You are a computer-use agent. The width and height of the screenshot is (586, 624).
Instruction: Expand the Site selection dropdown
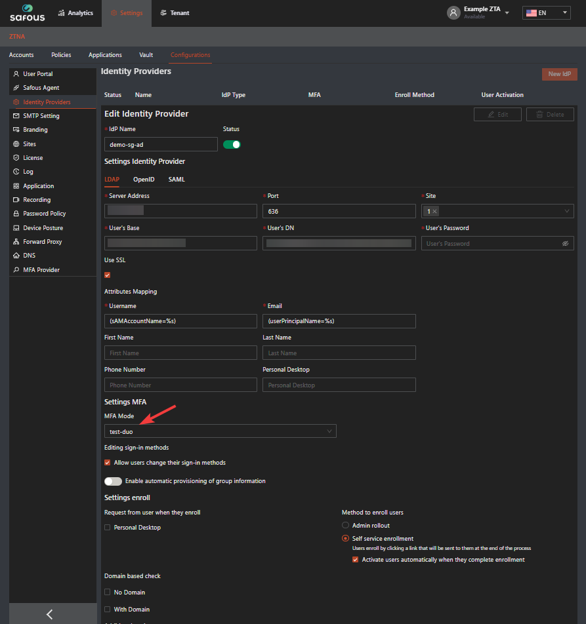point(566,211)
